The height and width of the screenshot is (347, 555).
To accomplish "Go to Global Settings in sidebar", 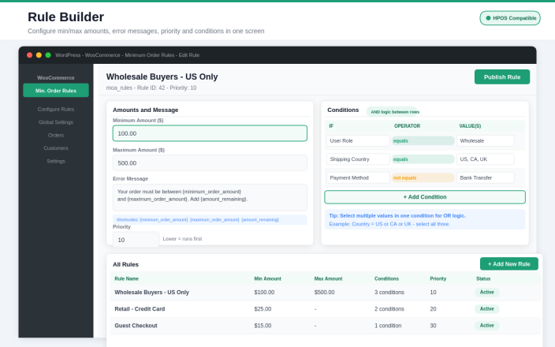I will click(x=56, y=122).
